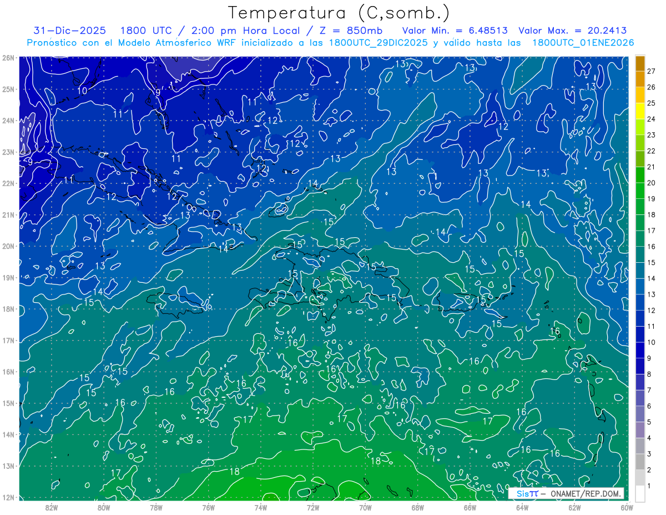This screenshot has width=666, height=515.
Task: Click the title "Temperatura (C,somb.)"
Action: [x=339, y=13]
